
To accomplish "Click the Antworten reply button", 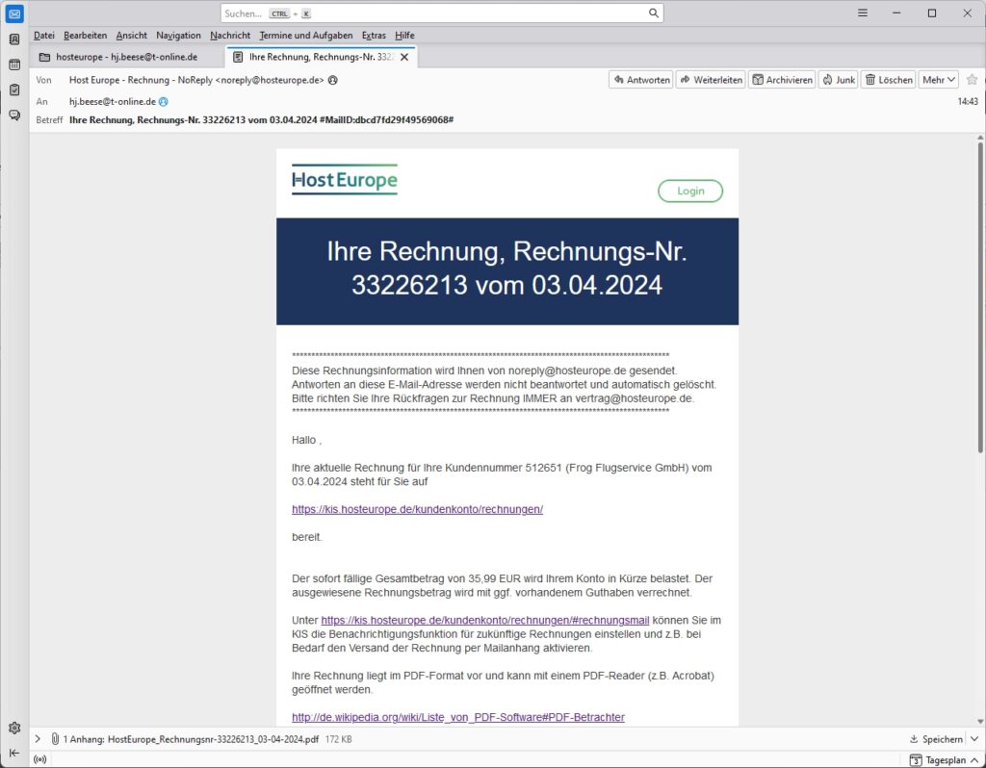I will click(x=640, y=80).
